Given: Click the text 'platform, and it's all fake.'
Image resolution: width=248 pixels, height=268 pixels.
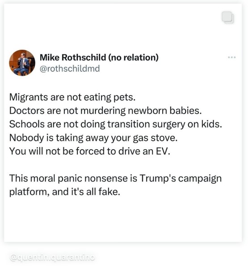Looking at the screenshot, I should point(65,192).
